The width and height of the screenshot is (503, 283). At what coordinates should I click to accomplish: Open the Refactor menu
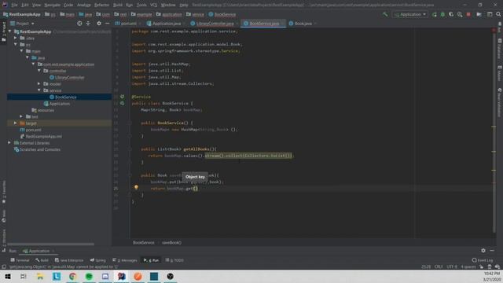click(101, 6)
